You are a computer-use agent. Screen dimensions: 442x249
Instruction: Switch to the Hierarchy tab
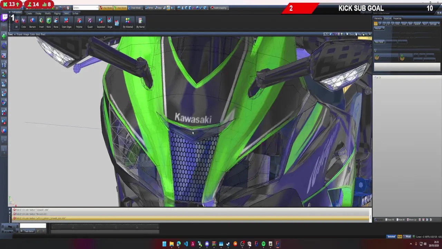click(378, 18)
